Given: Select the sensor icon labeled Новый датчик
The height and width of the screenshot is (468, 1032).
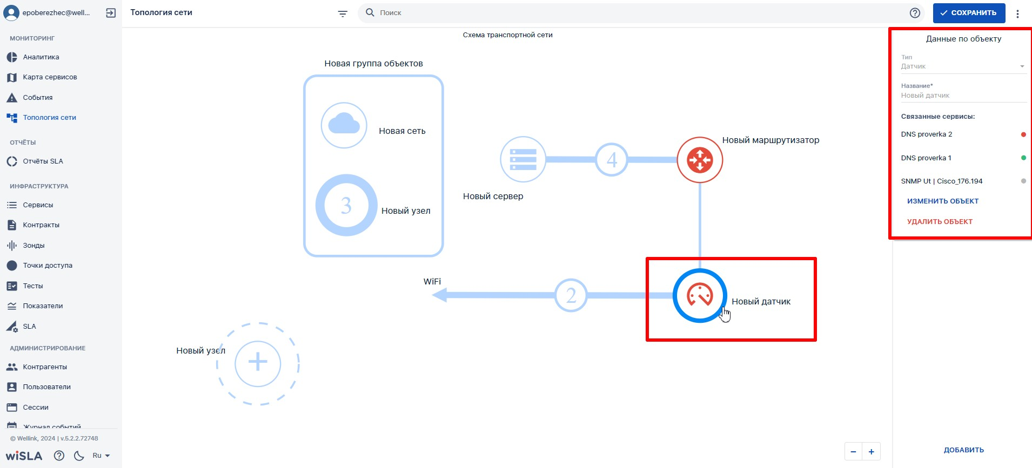Looking at the screenshot, I should (x=700, y=296).
